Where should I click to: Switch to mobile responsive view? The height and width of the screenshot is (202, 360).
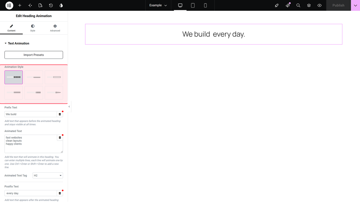tap(205, 5)
